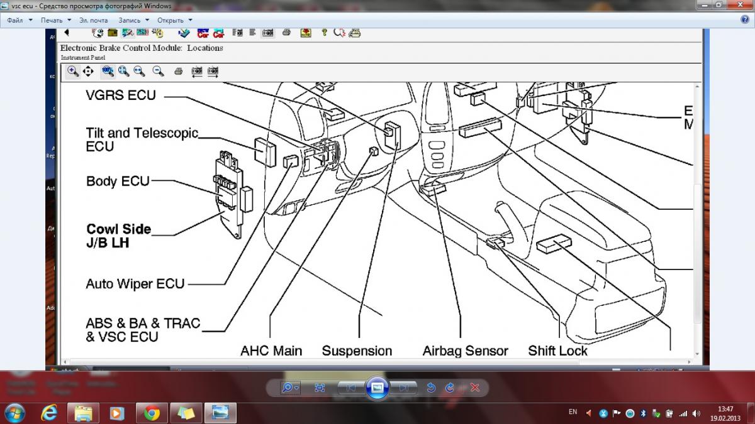Click the next figure camera icon
755x424 pixels.
(x=213, y=72)
